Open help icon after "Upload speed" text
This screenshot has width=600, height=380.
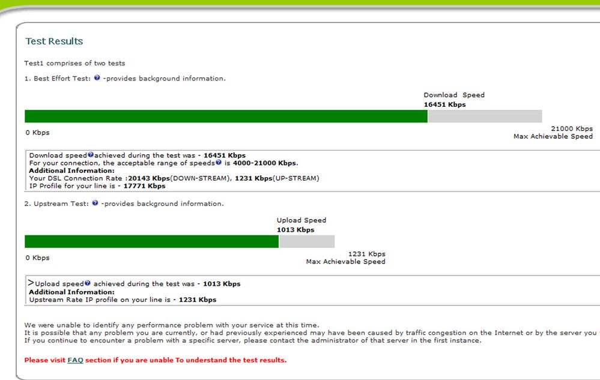[x=88, y=283]
